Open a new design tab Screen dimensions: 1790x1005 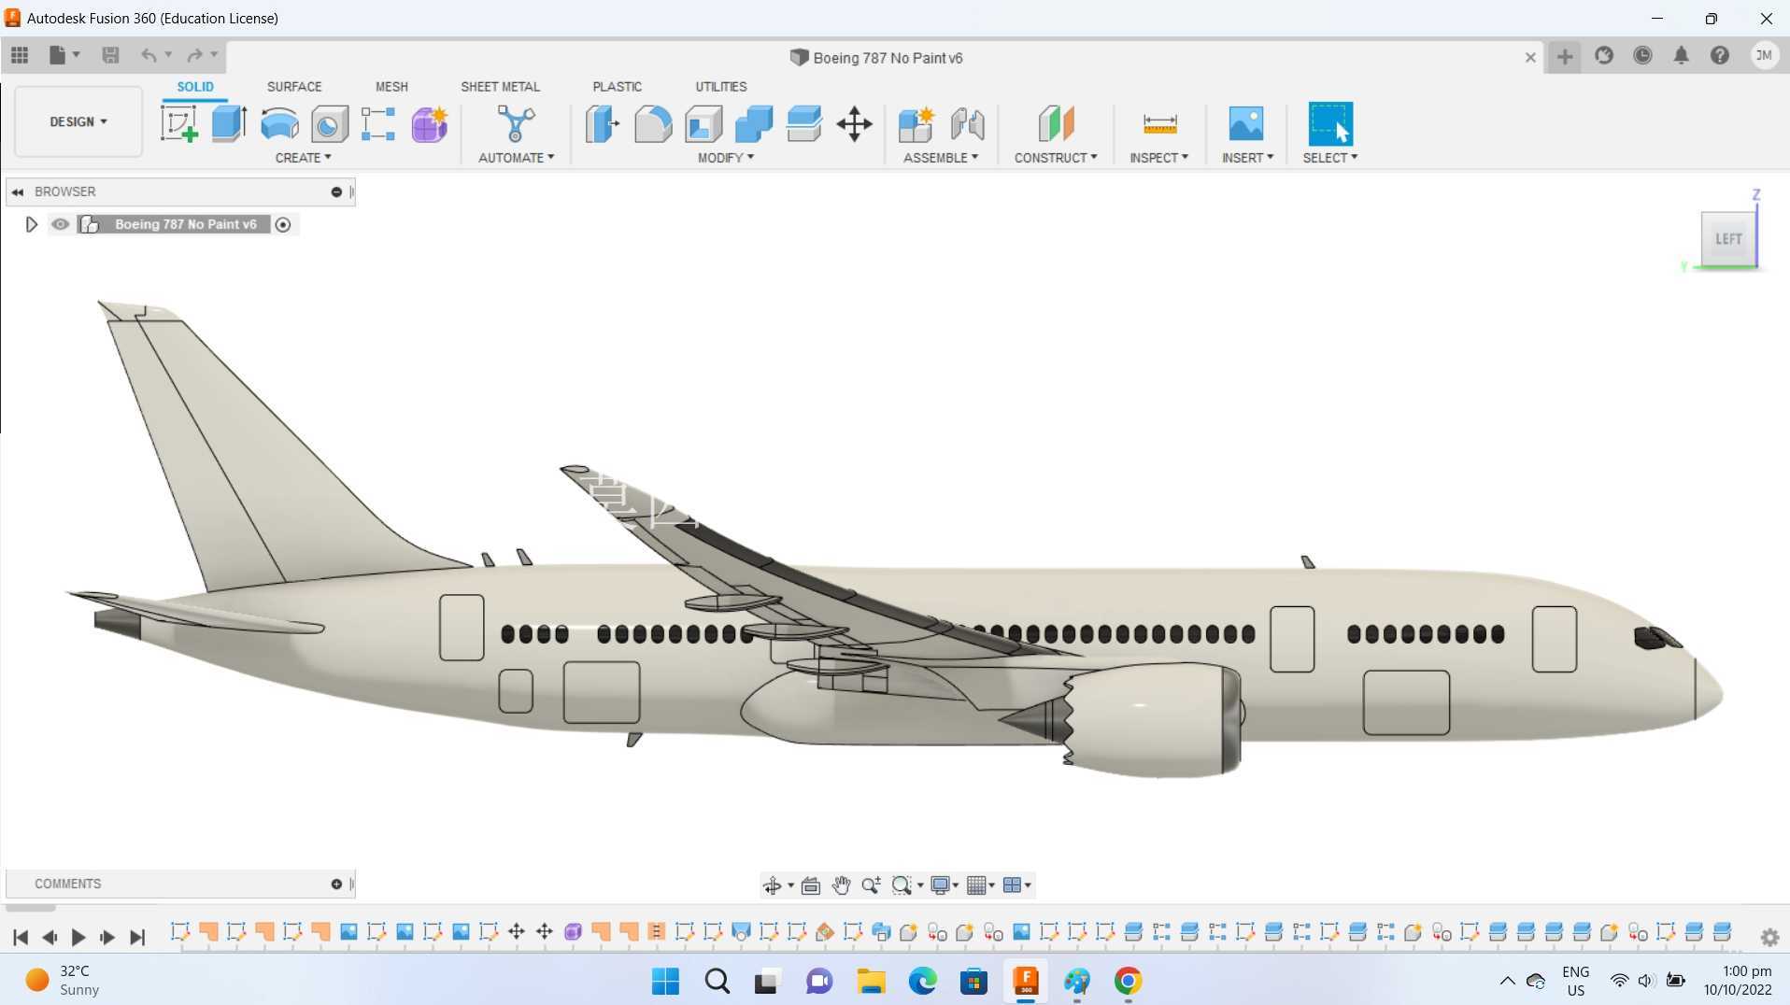pos(1565,57)
